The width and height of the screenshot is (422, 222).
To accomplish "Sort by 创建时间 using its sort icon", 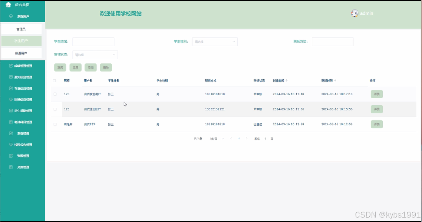I will (x=286, y=80).
